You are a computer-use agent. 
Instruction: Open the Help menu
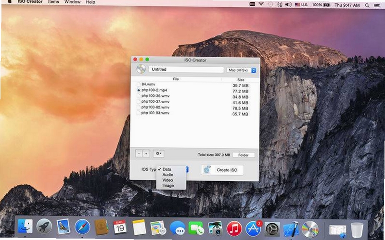click(x=90, y=2)
